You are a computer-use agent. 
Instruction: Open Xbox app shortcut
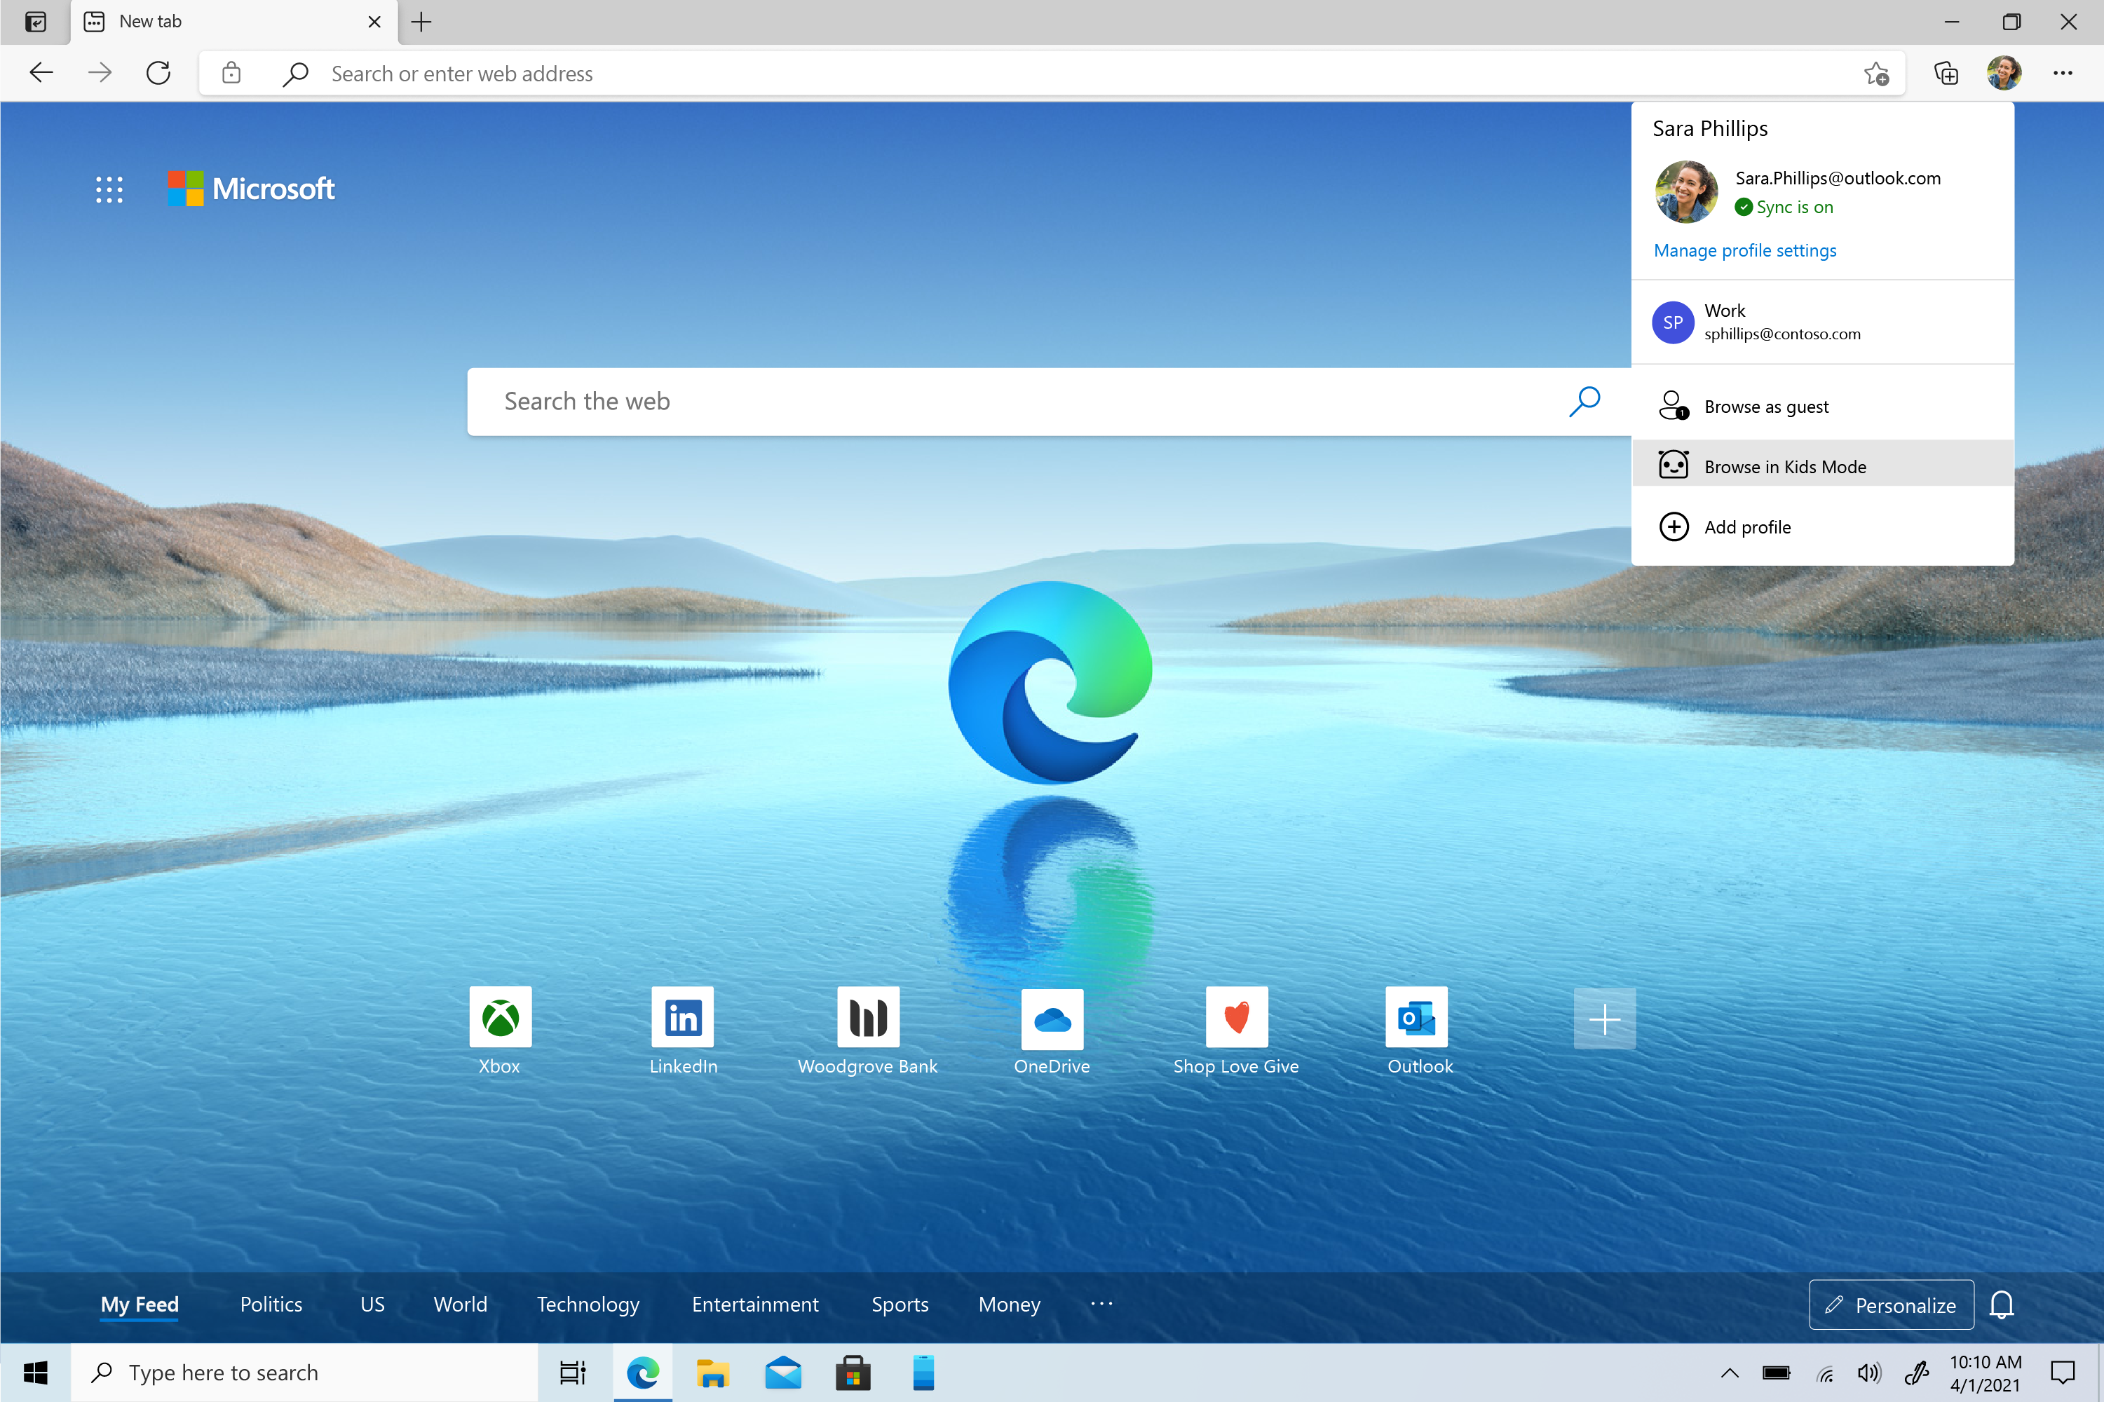(x=499, y=1017)
